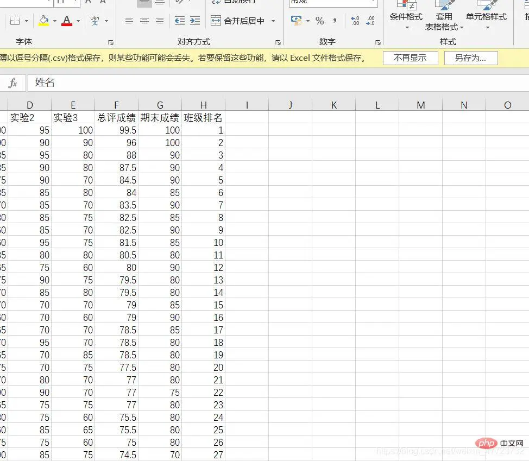The image size is (529, 461).
Task: Select column H header
Action: point(203,105)
